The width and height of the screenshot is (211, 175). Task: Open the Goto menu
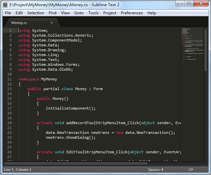[x=79, y=13]
